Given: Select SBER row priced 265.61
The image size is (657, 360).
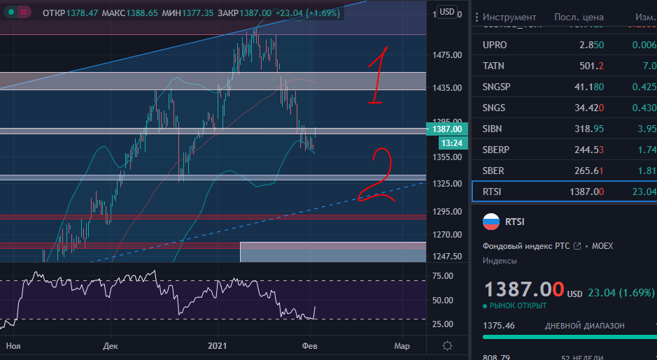Looking at the screenshot, I should point(565,171).
